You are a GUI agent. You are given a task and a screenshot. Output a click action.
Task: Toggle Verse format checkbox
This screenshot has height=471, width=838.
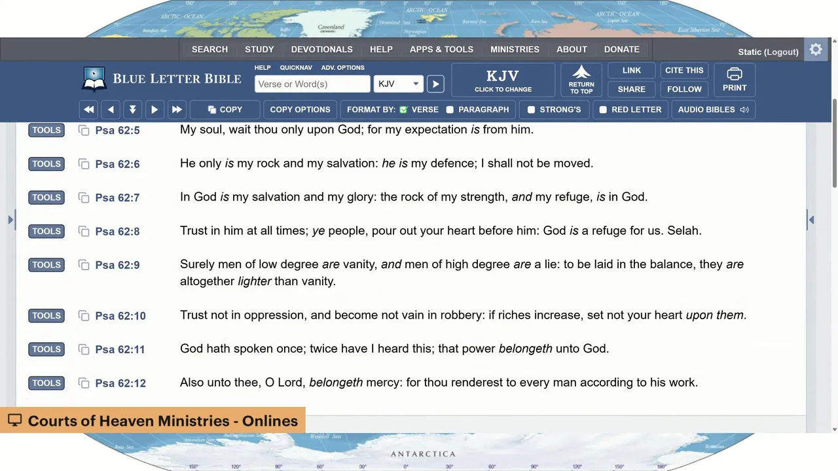[x=403, y=110]
